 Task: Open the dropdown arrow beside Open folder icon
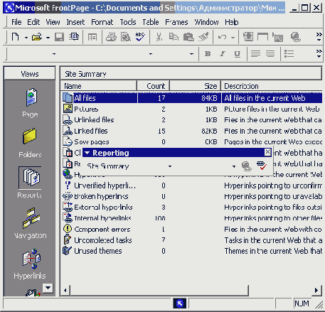pyautogui.click(x=48, y=38)
